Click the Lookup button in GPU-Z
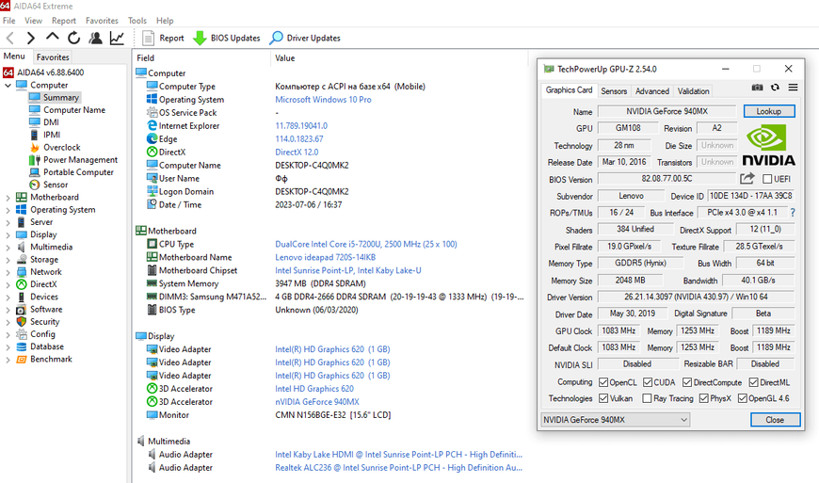 [x=769, y=111]
